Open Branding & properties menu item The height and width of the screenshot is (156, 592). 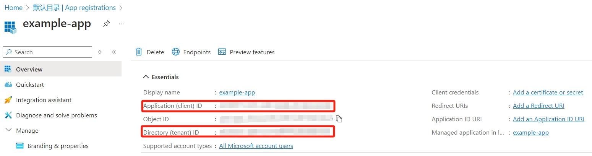point(58,146)
